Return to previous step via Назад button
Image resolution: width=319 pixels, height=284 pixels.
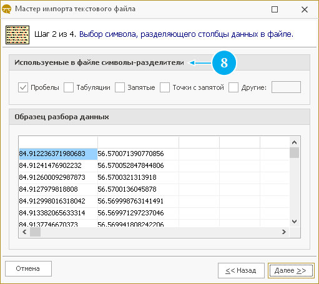[241, 270]
